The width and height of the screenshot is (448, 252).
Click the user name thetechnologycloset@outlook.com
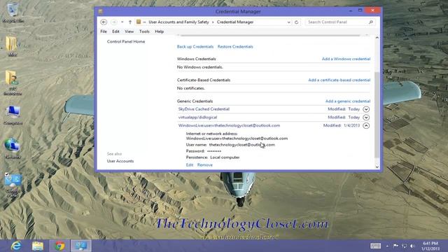point(241,145)
